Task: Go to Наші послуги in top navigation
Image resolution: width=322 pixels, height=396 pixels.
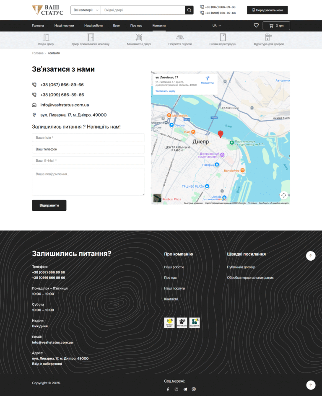Action: (64, 26)
